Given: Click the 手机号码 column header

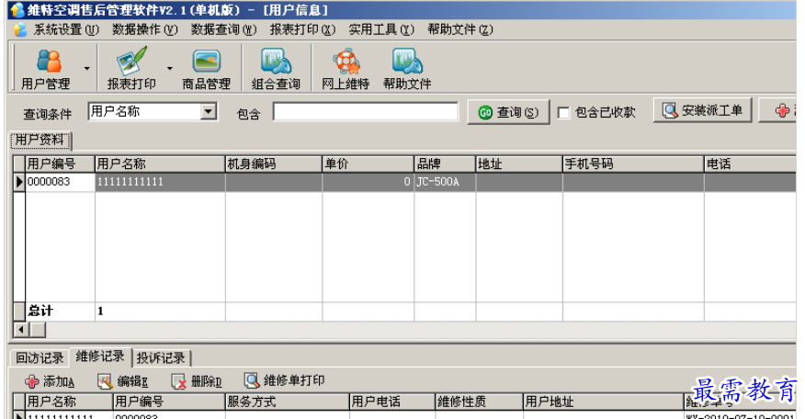Looking at the screenshot, I should coord(633,164).
